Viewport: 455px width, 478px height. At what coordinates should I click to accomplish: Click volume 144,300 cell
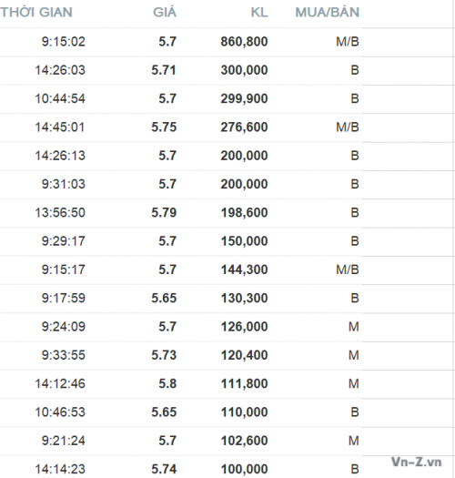click(x=244, y=270)
